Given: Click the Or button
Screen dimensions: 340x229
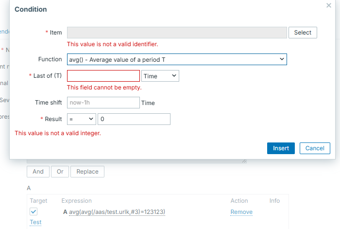Looking at the screenshot, I should point(60,172).
